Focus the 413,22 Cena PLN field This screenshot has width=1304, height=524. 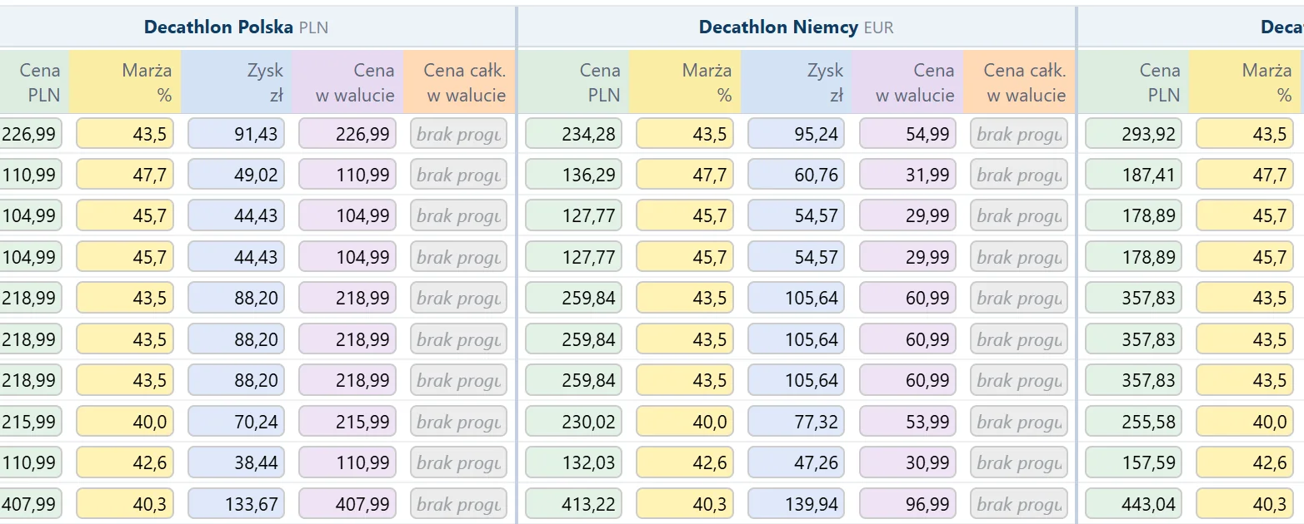pyautogui.click(x=573, y=504)
